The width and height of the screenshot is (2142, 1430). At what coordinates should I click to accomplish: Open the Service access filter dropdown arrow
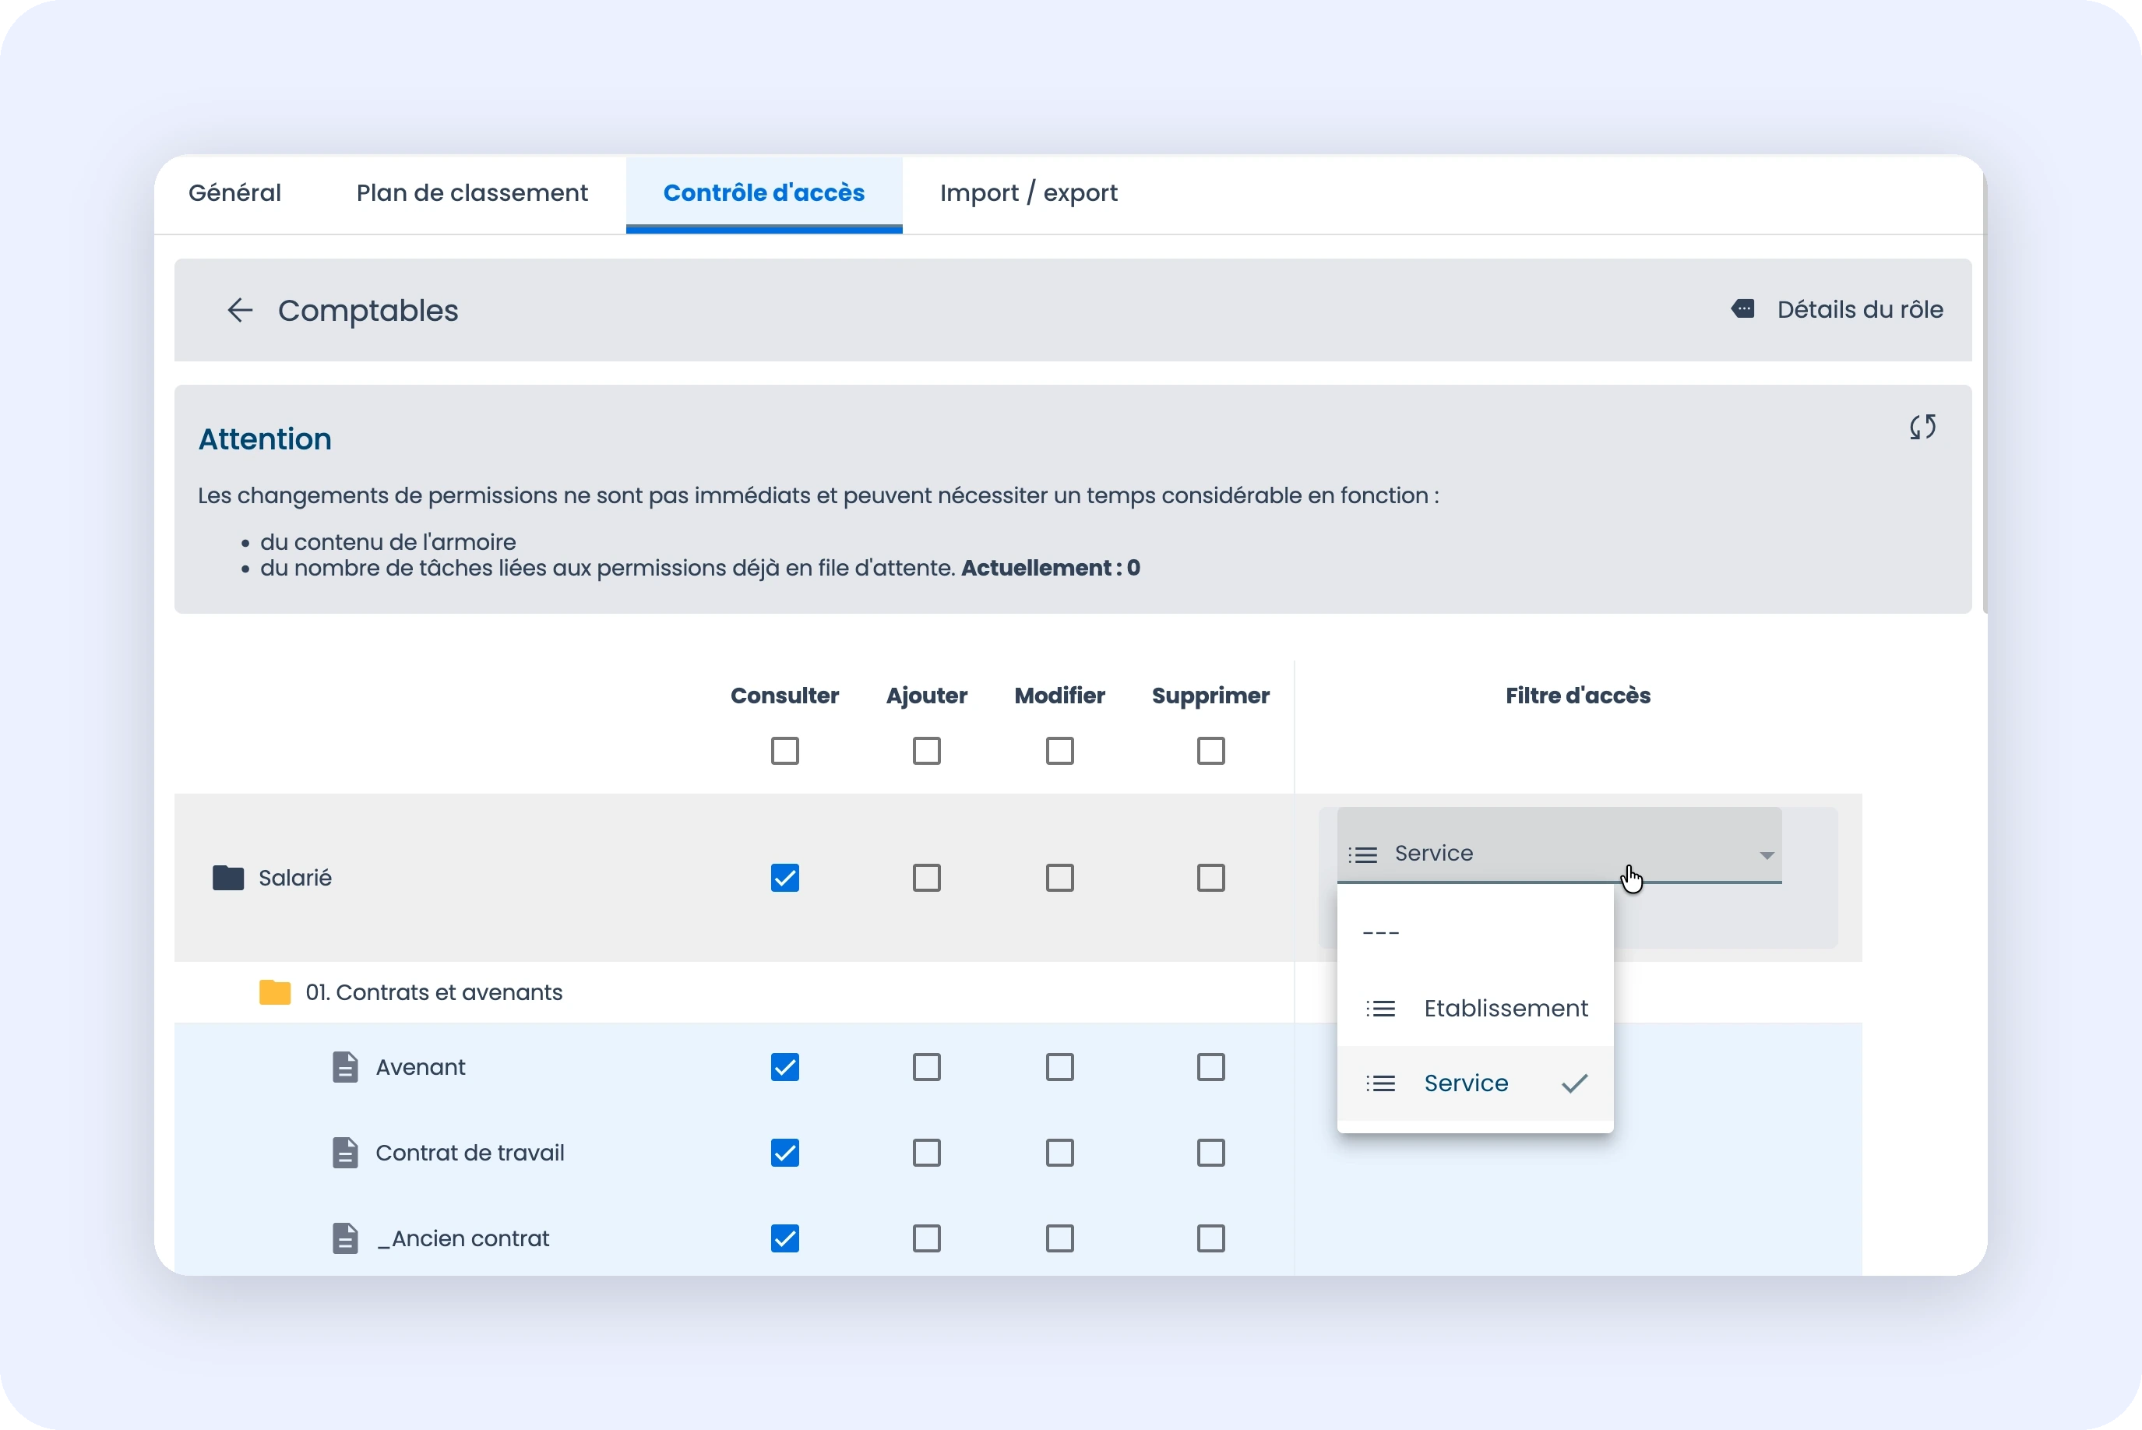click(1767, 855)
